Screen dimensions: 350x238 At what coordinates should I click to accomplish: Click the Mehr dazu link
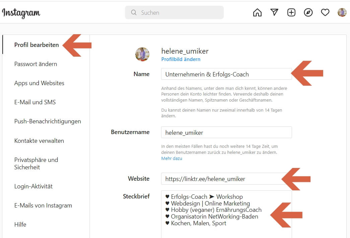[x=171, y=158]
